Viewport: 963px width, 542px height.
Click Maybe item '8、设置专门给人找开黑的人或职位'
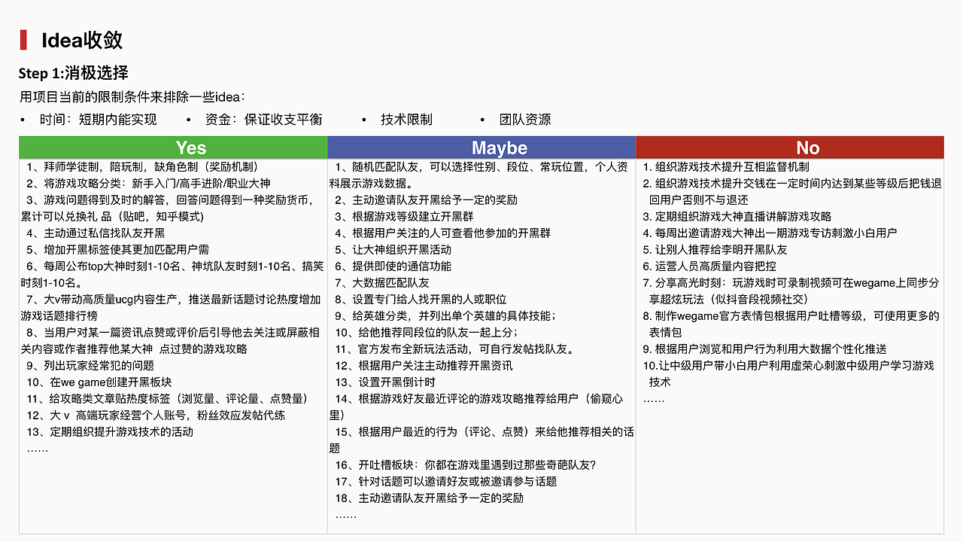click(421, 300)
